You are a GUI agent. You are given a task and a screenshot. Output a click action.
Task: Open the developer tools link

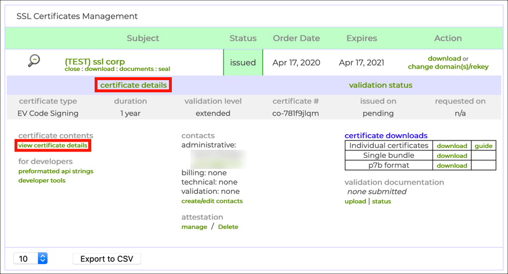pyautogui.click(x=42, y=181)
